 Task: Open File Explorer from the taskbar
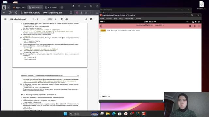click(108, 114)
